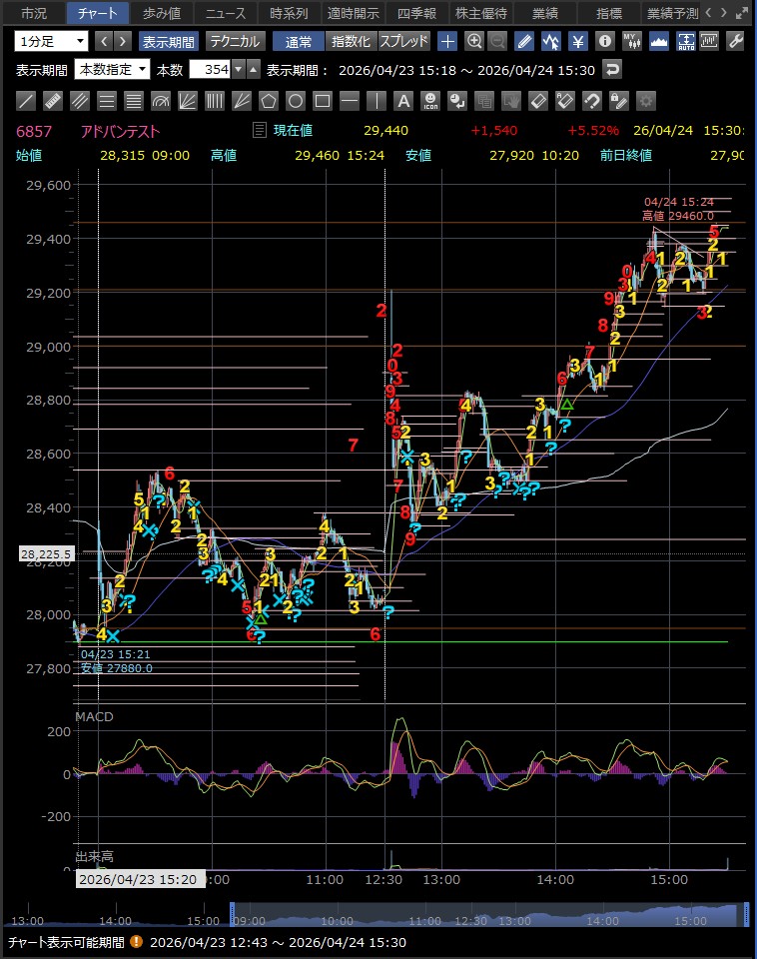Click the information icon in toolbar
This screenshot has width=757, height=959.
[604, 41]
